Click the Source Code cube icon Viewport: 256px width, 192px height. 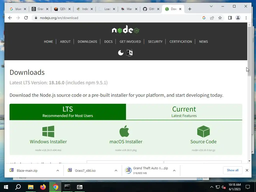(203, 131)
